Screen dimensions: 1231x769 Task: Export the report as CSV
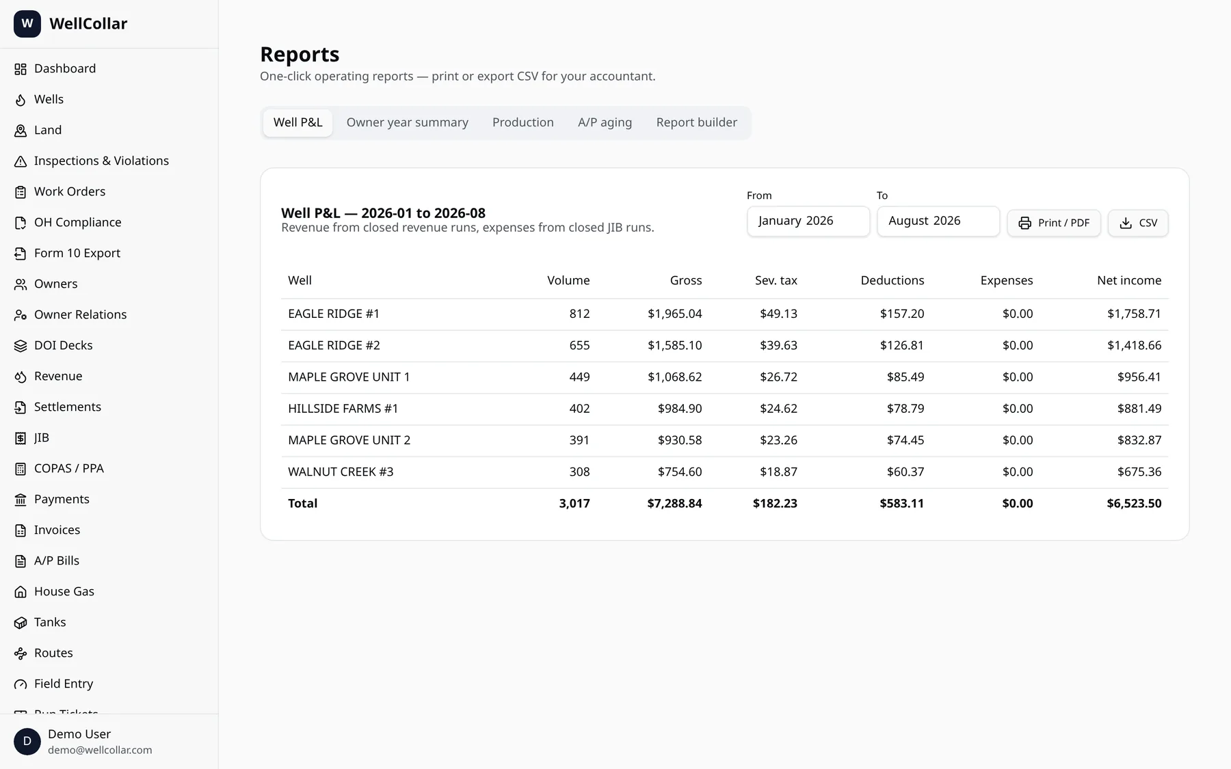(1138, 223)
